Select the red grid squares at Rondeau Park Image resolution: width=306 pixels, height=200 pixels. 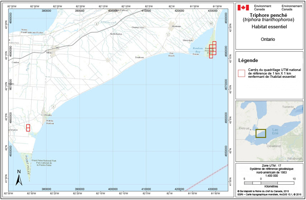click(x=213, y=49)
